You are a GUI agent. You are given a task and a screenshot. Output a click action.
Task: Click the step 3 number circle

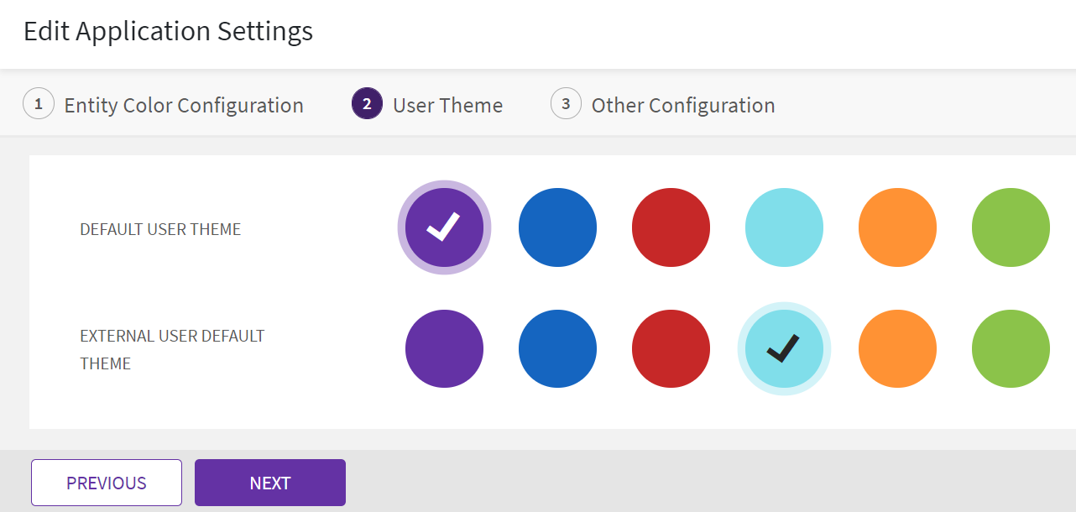(x=566, y=104)
